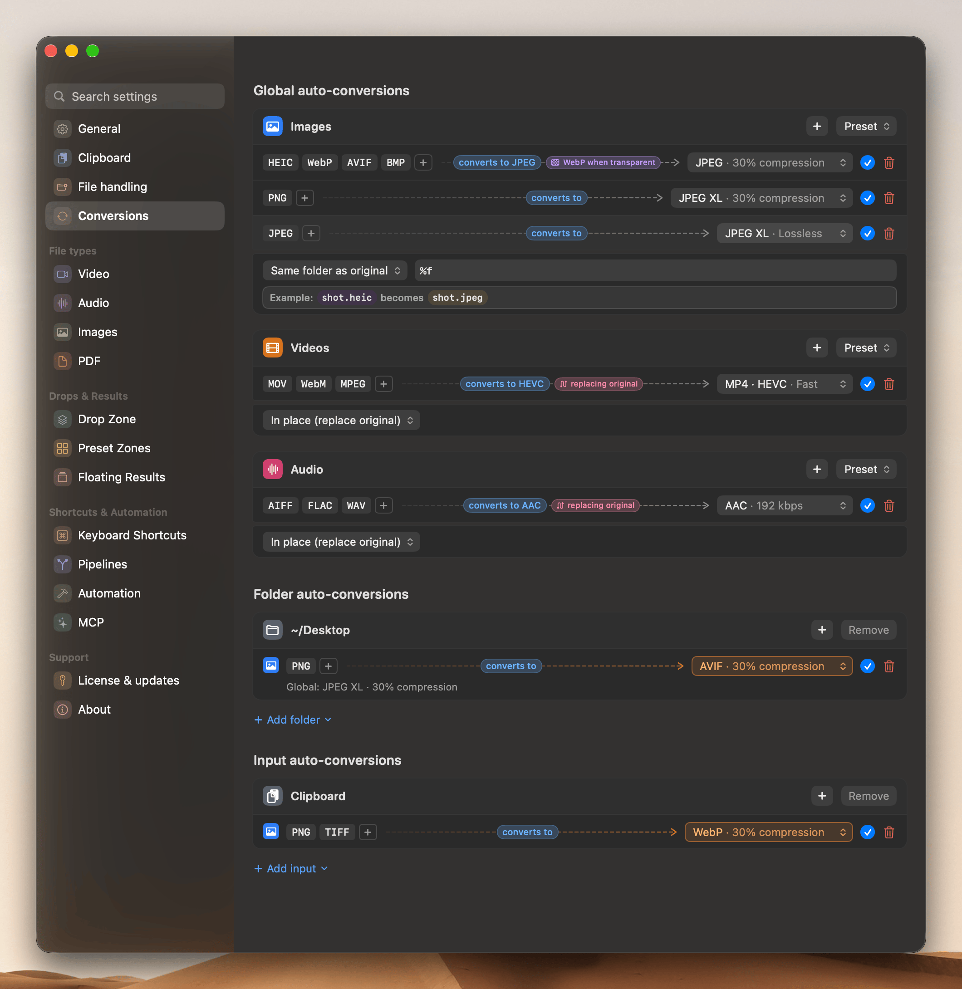Image resolution: width=962 pixels, height=989 pixels.
Task: Focus the Search settings field
Action: (135, 97)
